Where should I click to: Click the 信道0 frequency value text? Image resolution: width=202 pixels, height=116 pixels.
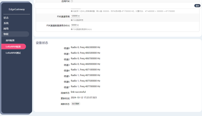[x=86, y=47]
